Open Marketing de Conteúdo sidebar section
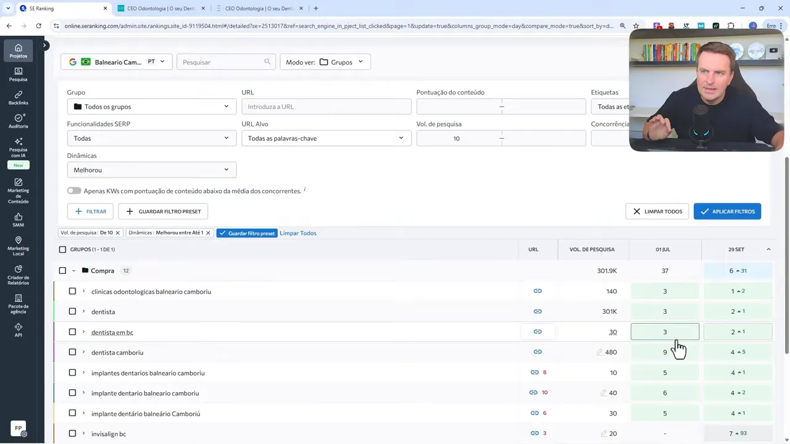 (x=18, y=190)
